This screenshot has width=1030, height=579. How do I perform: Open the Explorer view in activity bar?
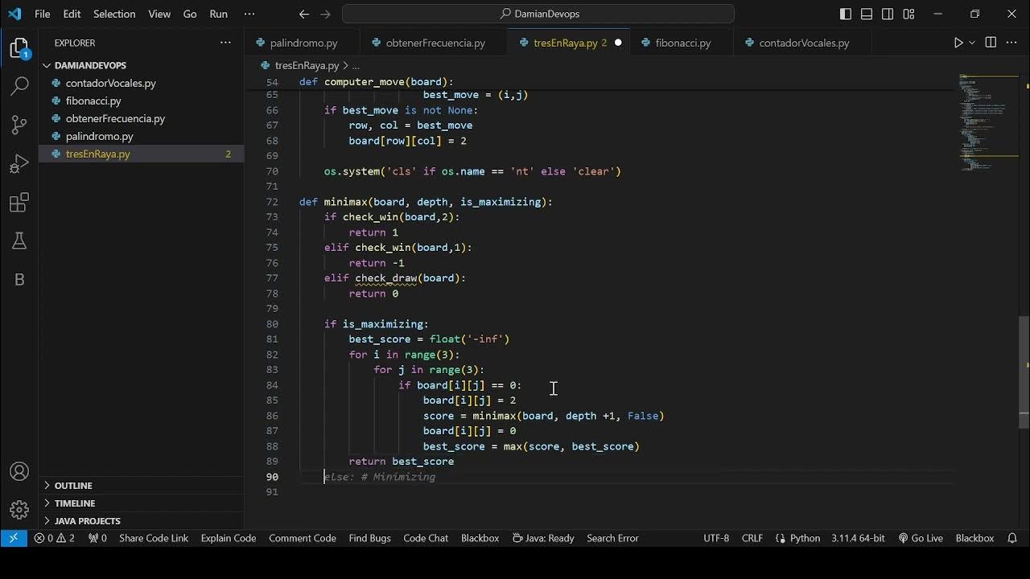coord(19,48)
